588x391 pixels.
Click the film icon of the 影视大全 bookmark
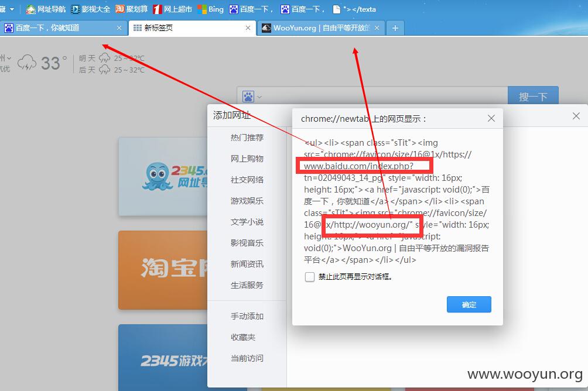[76, 9]
